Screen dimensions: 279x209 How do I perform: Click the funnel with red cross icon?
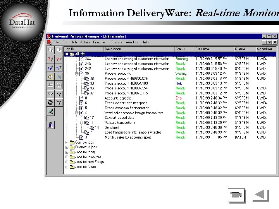59,103
